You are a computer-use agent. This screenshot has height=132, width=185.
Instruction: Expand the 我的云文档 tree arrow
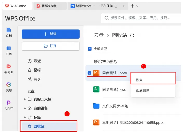(x=25, y=99)
